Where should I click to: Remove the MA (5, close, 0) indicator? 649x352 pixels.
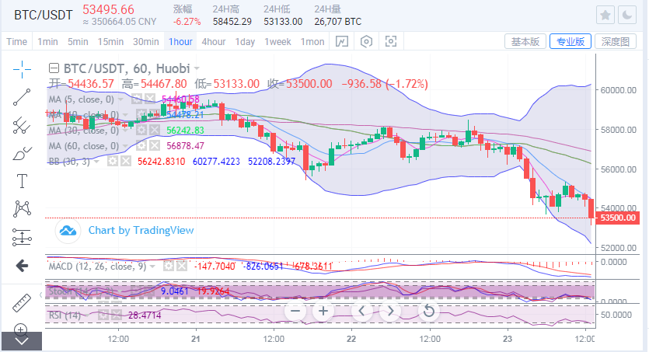click(150, 99)
